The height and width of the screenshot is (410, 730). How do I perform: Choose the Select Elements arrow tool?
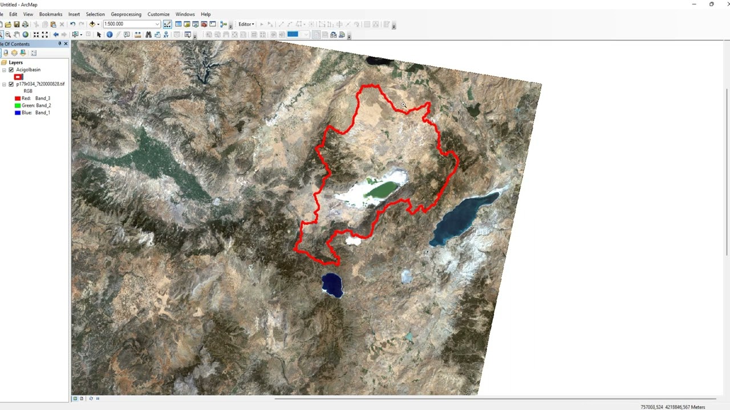[99, 35]
